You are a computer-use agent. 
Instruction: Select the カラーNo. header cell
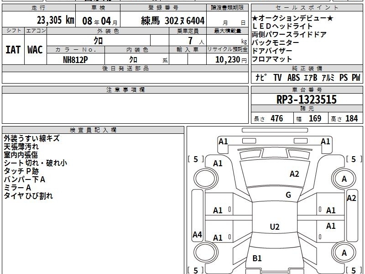click(x=76, y=50)
